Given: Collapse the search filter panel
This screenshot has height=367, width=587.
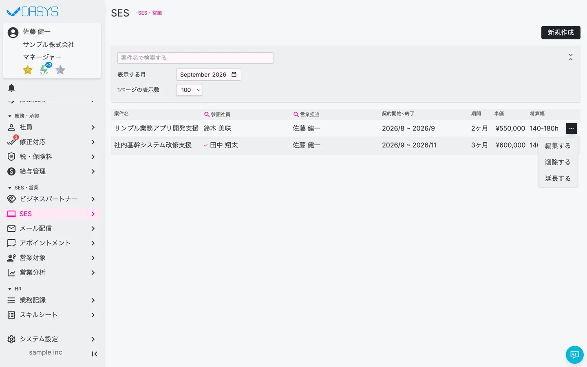Looking at the screenshot, I should 571,57.
